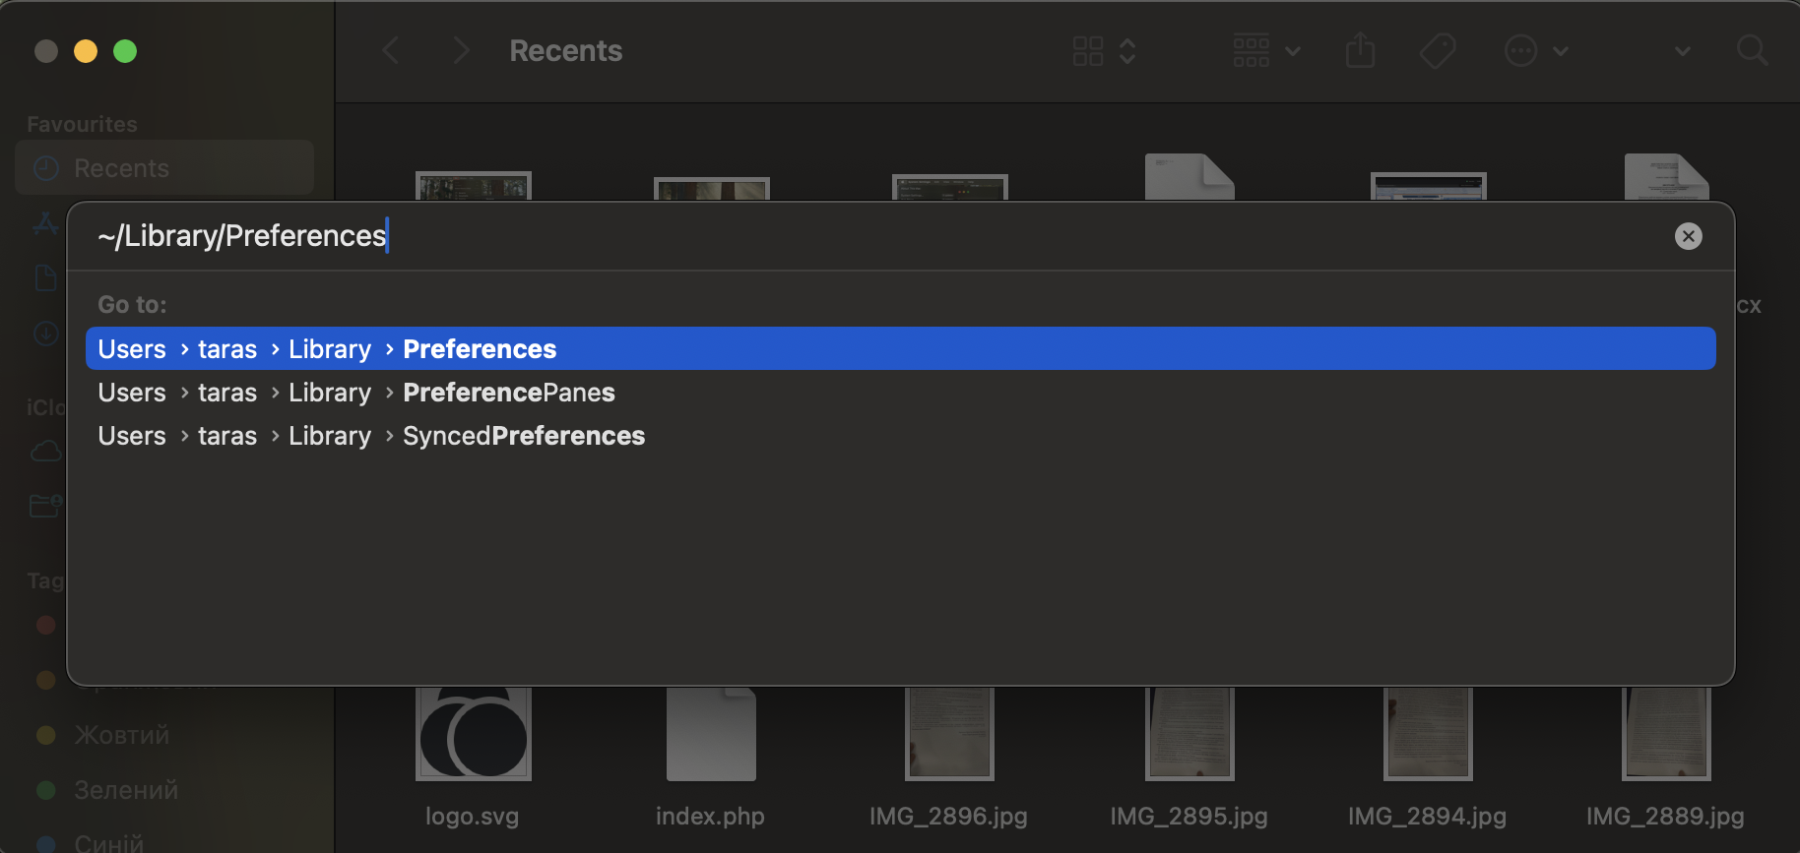Close the Finder window grey button
The height and width of the screenshot is (853, 1800).
tap(46, 51)
